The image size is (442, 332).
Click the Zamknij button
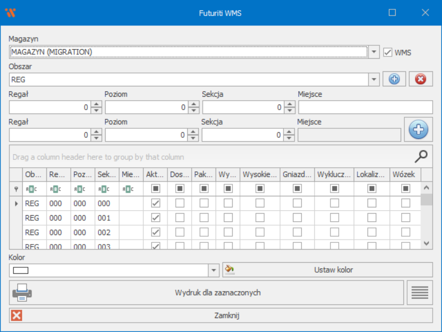(221, 315)
